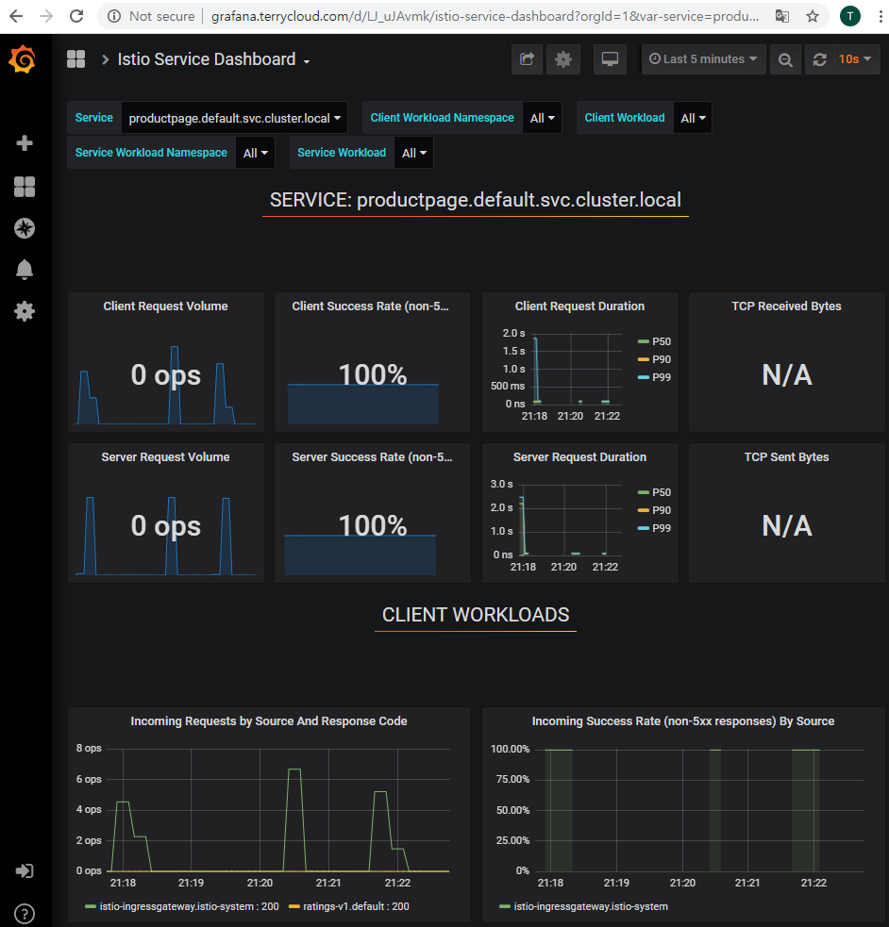Open the browser profile T avatar
Viewport: 889px width, 927px height.
(850, 16)
